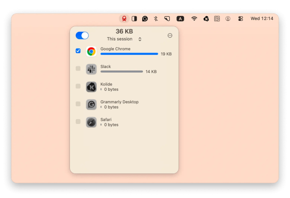The image size is (290, 198).
Task: Check the Slack checkbox
Action: (x=78, y=69)
